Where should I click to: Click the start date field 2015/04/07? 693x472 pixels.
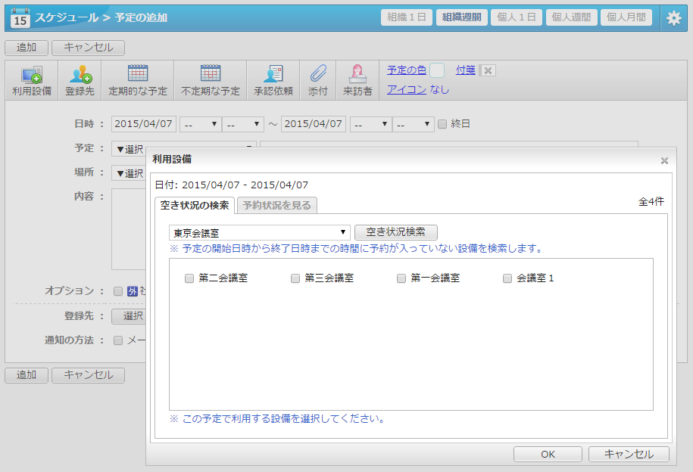pyautogui.click(x=144, y=124)
